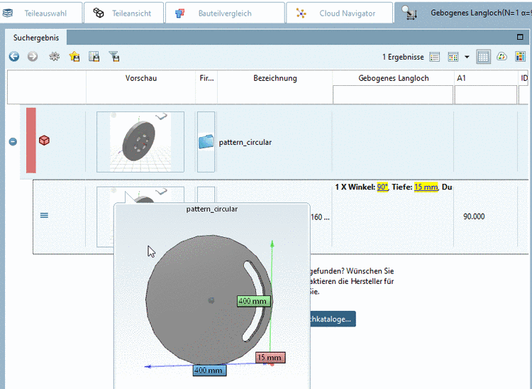
Task: Click the blue folder icon beside pattern_circular
Action: pos(206,141)
